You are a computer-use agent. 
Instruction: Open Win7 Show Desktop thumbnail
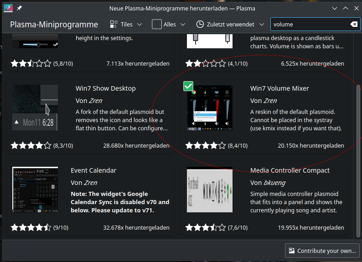coord(35,108)
